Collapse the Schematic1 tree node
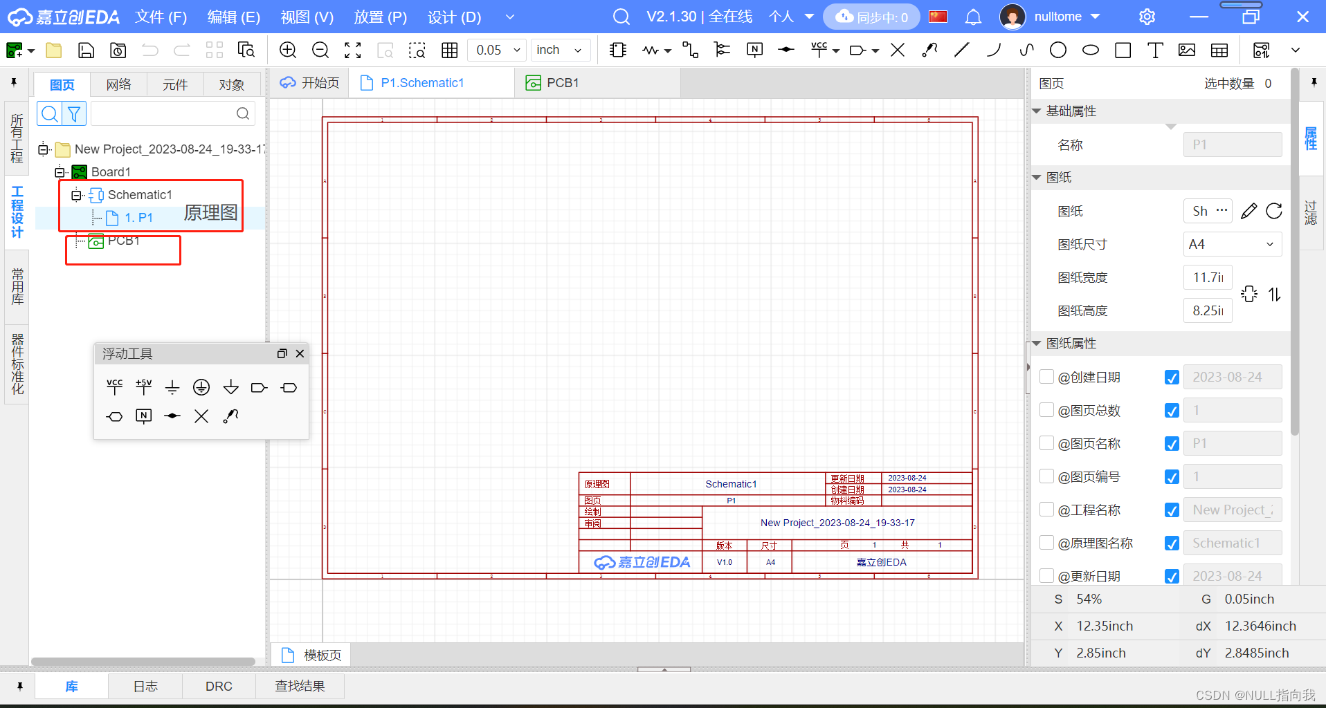 [x=76, y=195]
